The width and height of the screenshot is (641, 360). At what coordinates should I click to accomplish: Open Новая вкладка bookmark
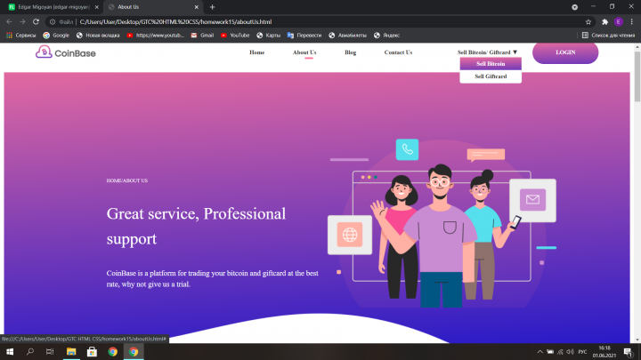[x=98, y=36]
